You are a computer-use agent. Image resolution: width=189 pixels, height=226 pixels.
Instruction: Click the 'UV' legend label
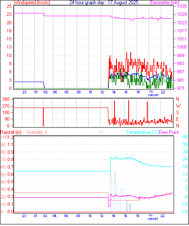(101, 132)
